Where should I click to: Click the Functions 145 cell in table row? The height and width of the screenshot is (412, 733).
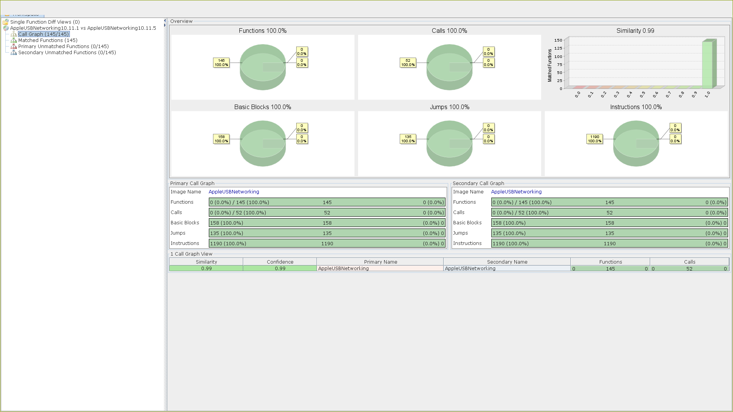click(610, 269)
